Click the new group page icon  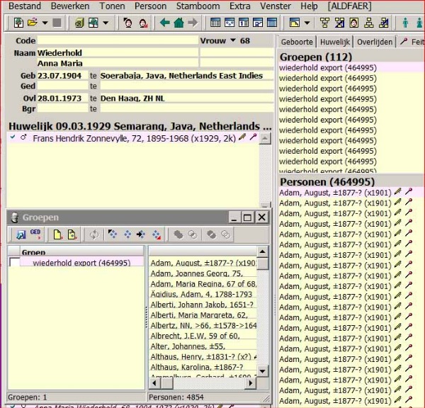57,234
